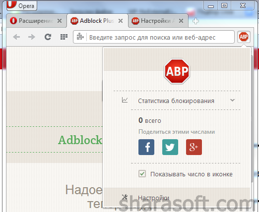
Task: Share statistics on Facebook
Action: click(146, 147)
